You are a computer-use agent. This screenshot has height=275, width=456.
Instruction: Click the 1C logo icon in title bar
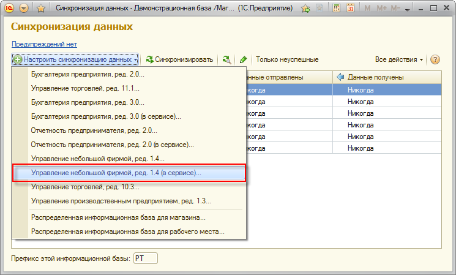(9, 8)
